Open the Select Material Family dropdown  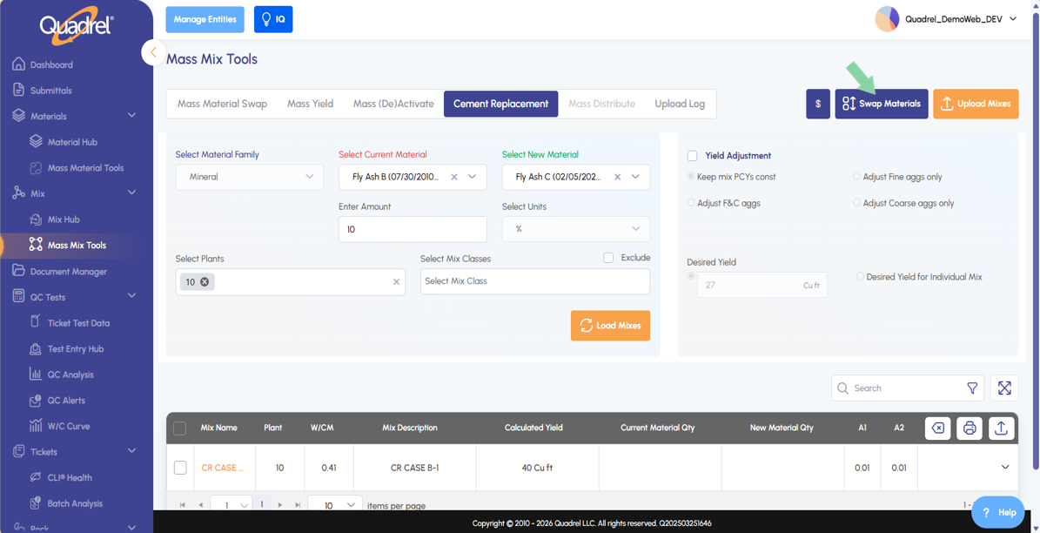(x=250, y=177)
